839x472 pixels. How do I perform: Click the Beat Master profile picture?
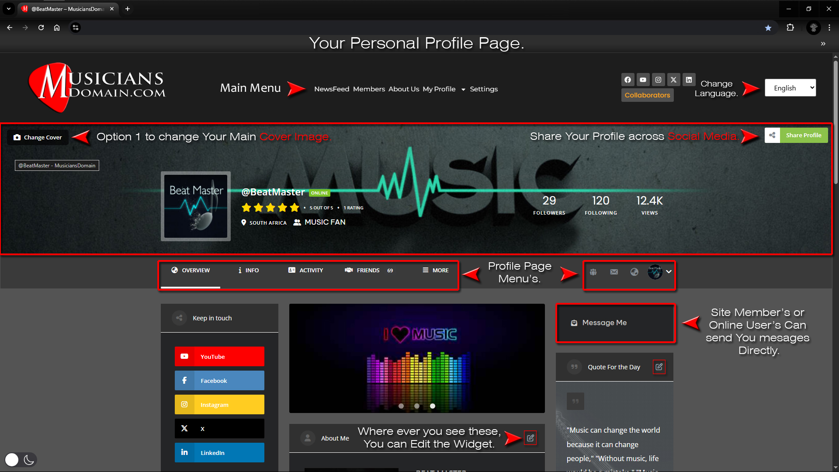tap(196, 206)
